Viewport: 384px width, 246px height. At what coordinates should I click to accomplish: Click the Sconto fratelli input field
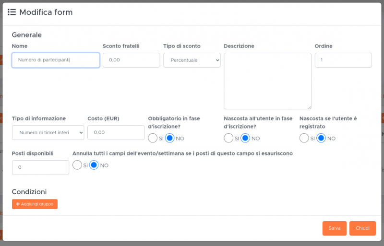point(131,60)
